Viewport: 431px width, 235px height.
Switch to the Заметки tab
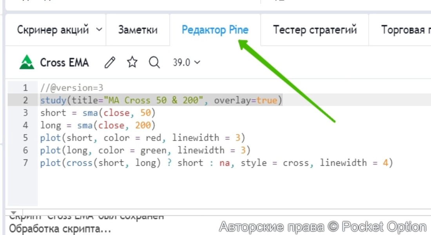pyautogui.click(x=138, y=30)
